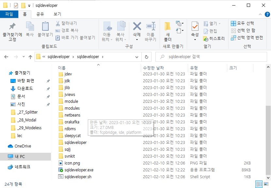This screenshot has height=188, width=271.
Task: Click the 복사 (Copy) ribbon icon
Action: (30, 29)
